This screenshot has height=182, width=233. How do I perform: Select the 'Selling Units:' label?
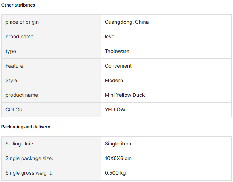click(x=21, y=144)
